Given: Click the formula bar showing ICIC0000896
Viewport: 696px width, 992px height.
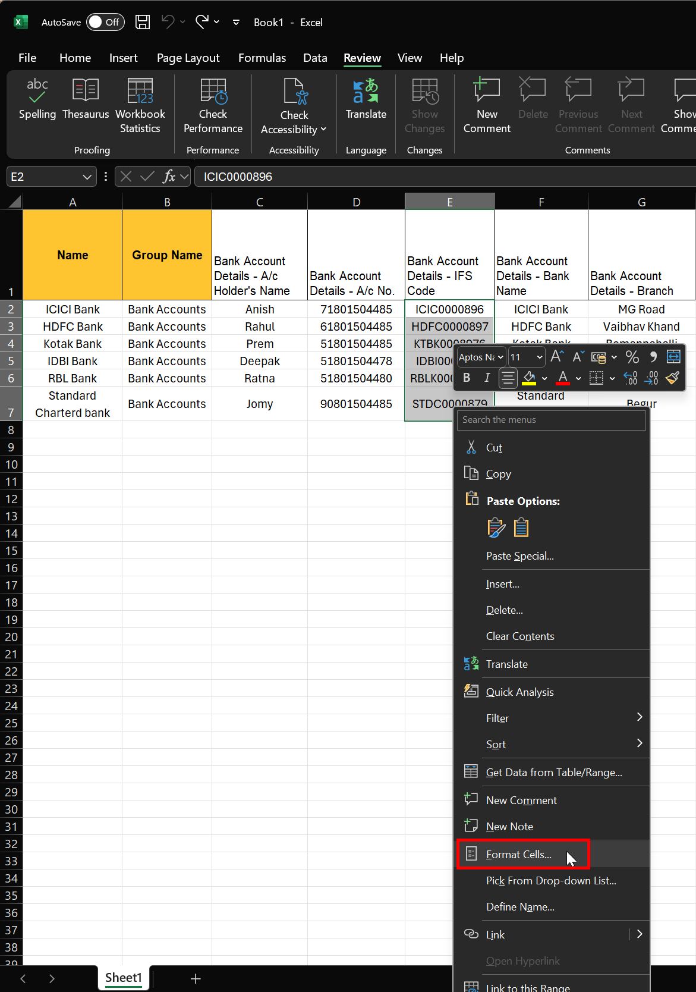Looking at the screenshot, I should pos(446,177).
